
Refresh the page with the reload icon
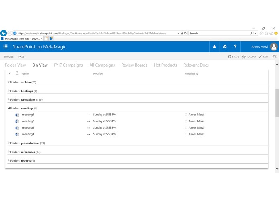185,33
